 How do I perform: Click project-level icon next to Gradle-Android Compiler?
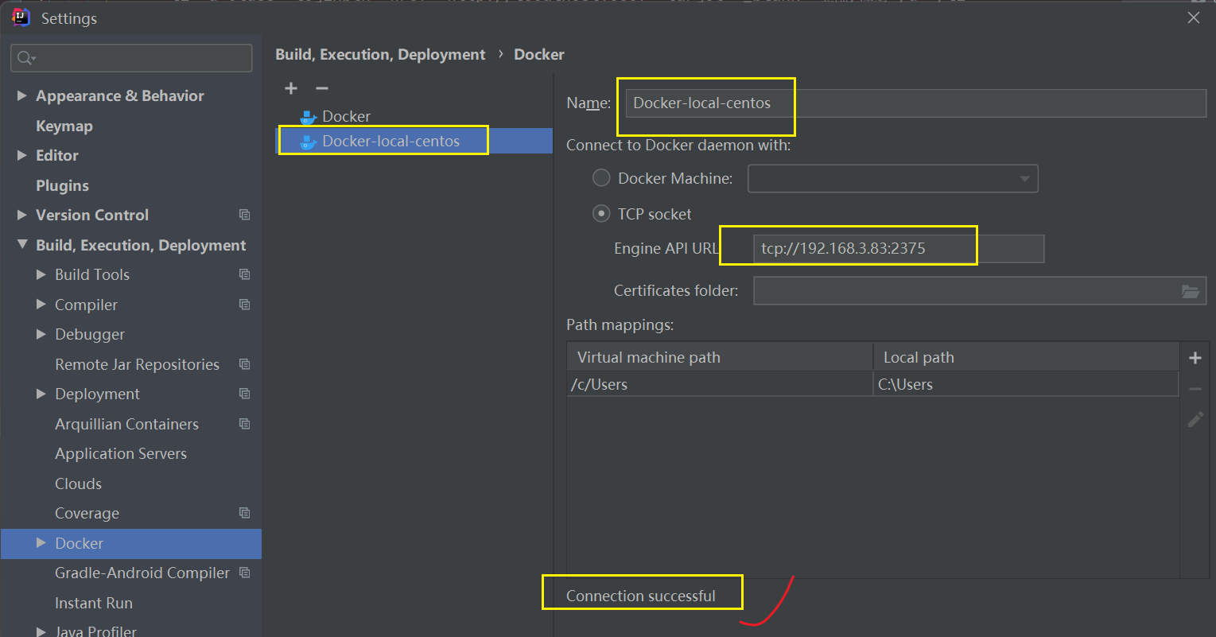point(244,573)
